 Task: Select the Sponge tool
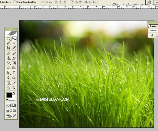(14, 67)
